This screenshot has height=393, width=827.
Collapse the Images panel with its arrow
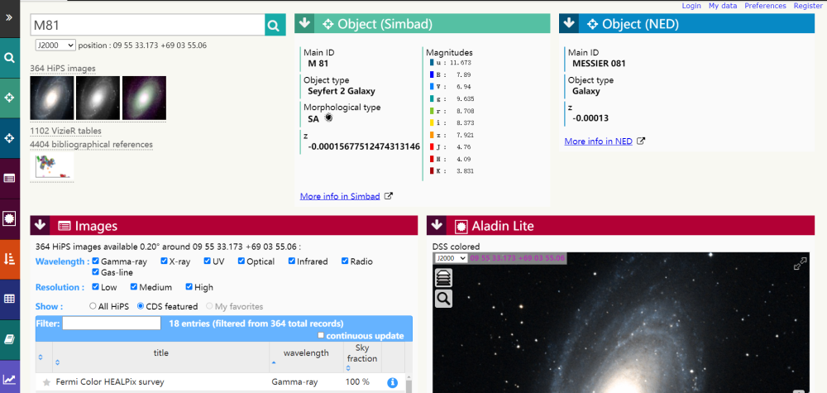coord(40,225)
